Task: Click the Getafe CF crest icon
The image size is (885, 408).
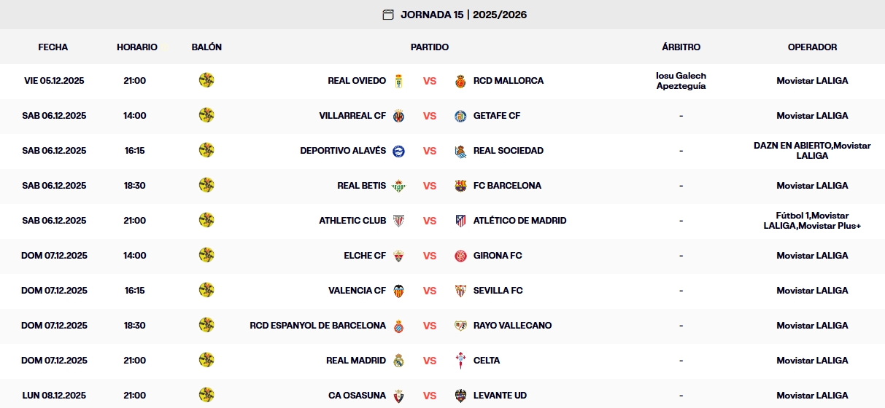Action: click(460, 116)
